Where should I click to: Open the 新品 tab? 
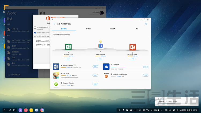137,29
